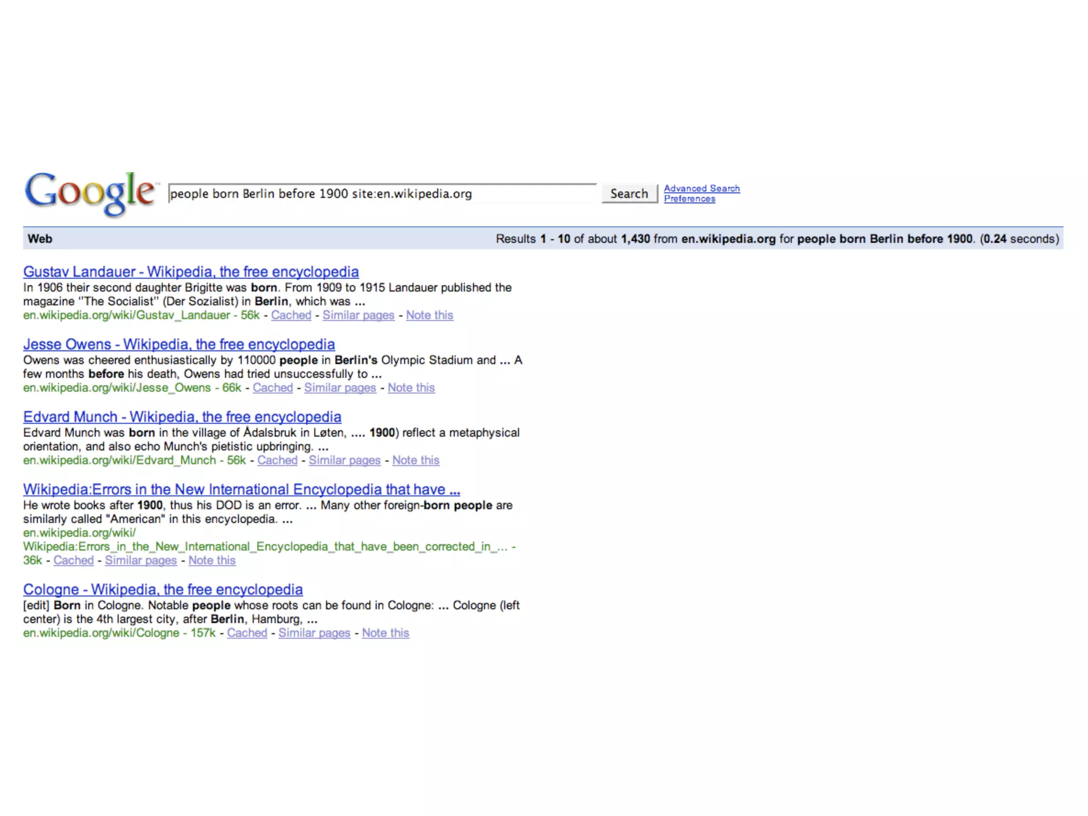Open the Preferences link

[x=690, y=199]
